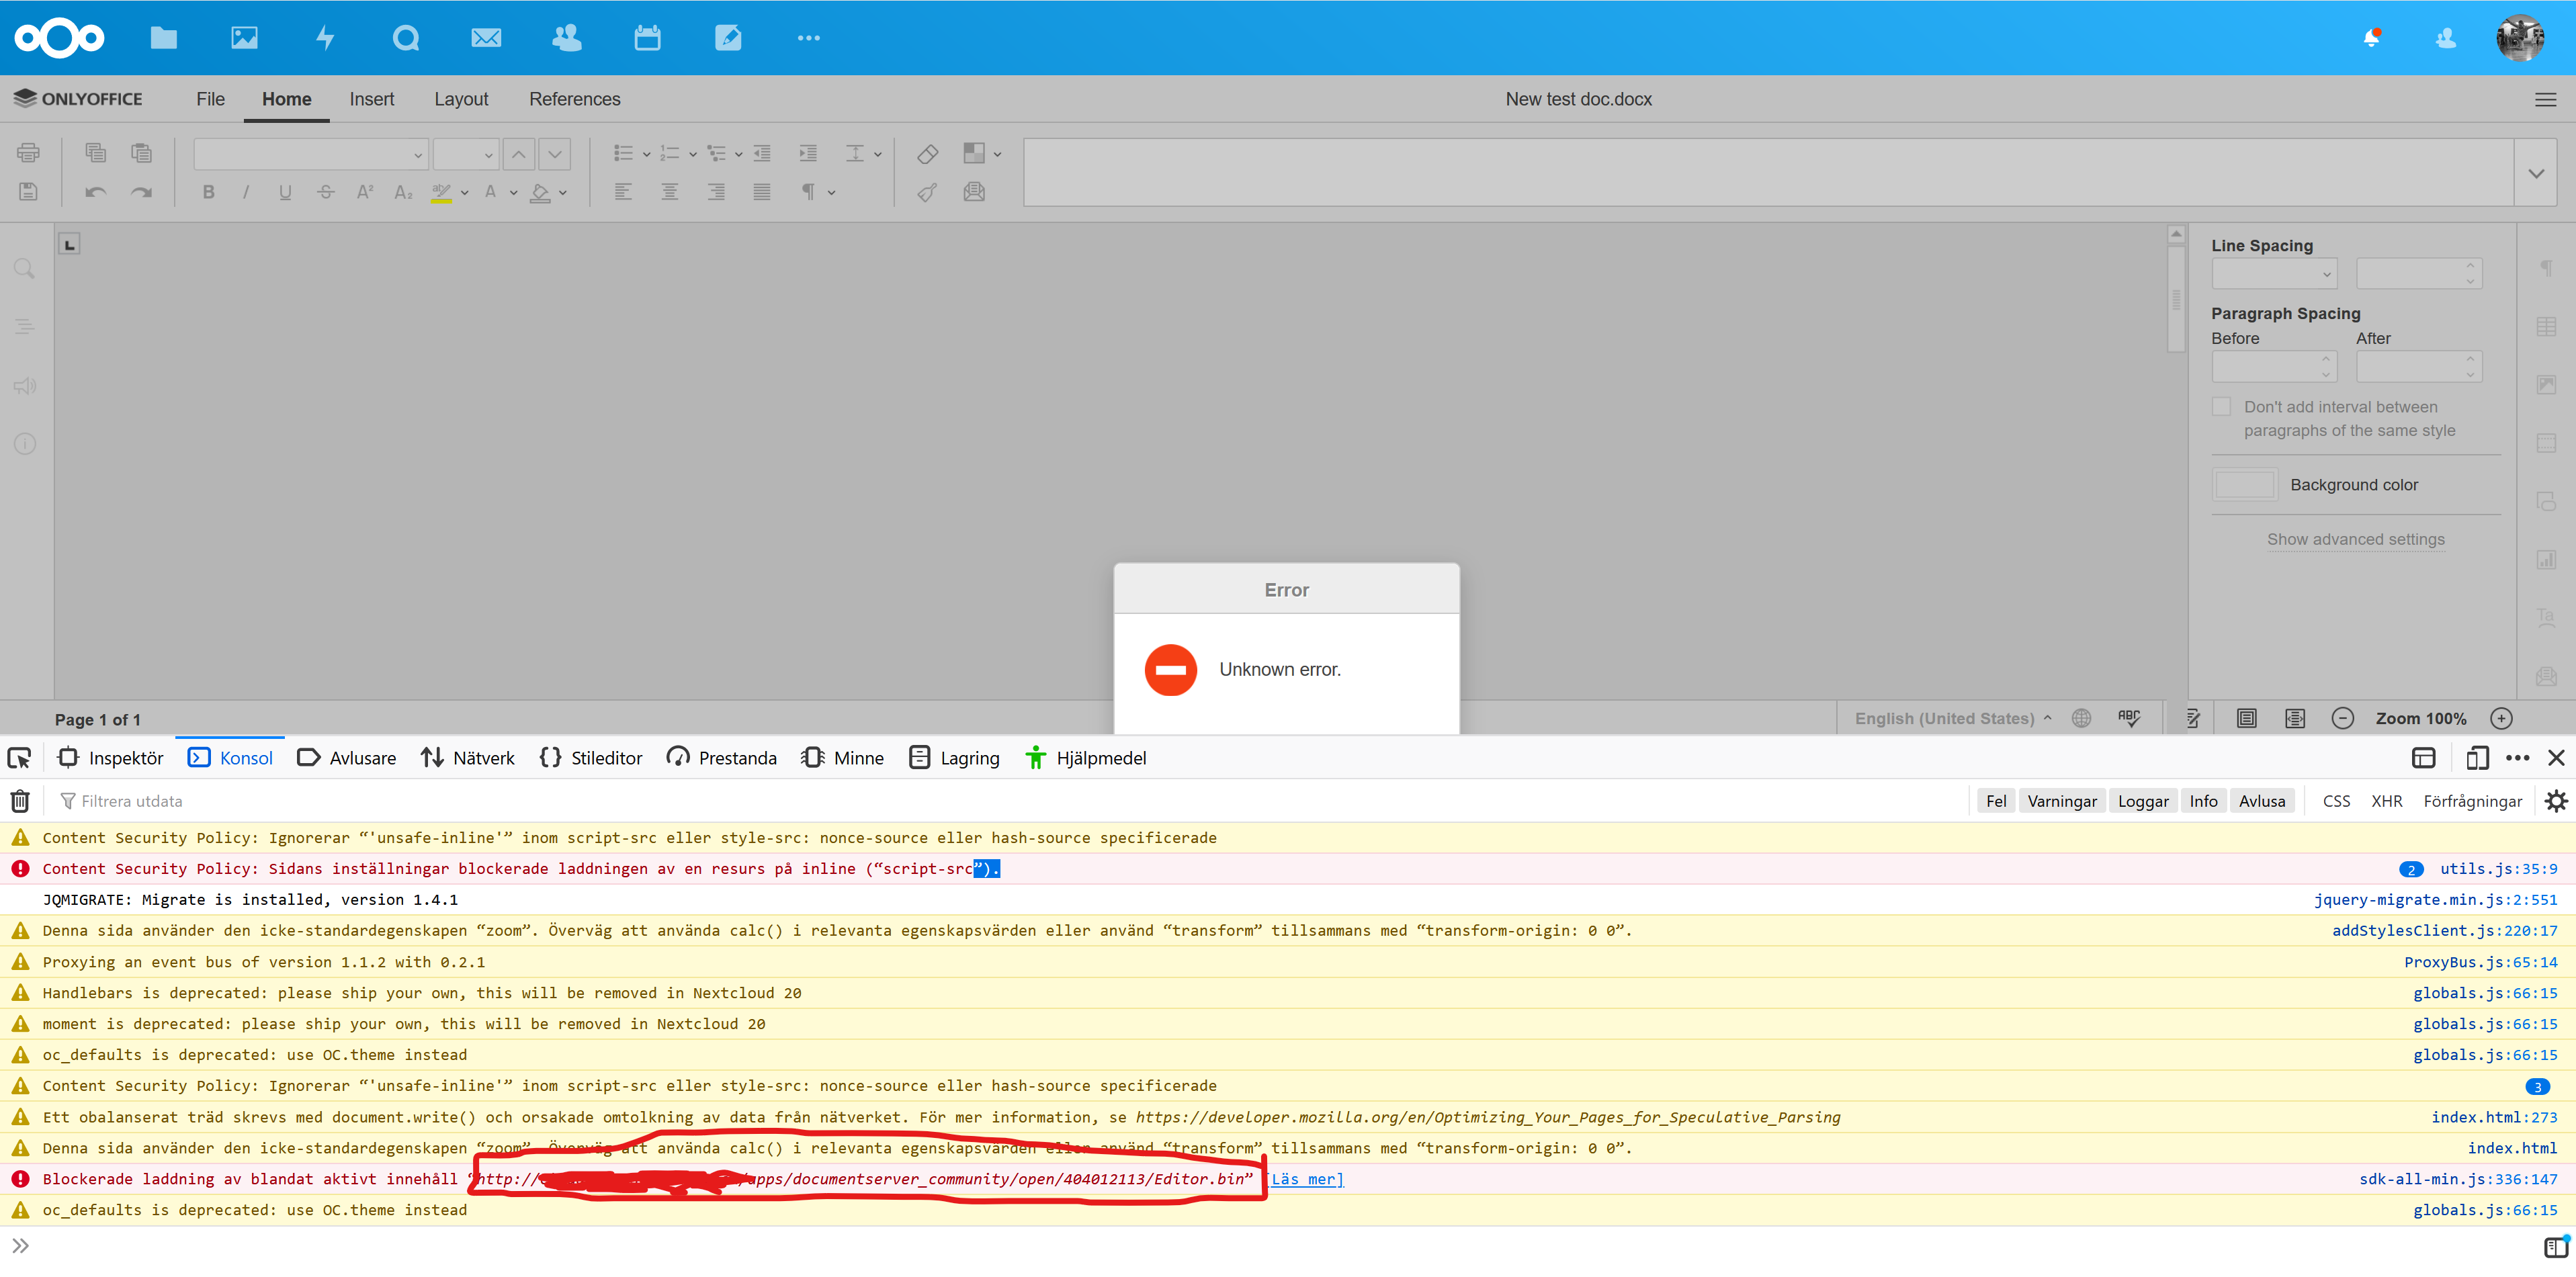Screen dimensions: 2576x1277
Task: Open the Nextcloud Calendar app icon
Action: point(647,38)
